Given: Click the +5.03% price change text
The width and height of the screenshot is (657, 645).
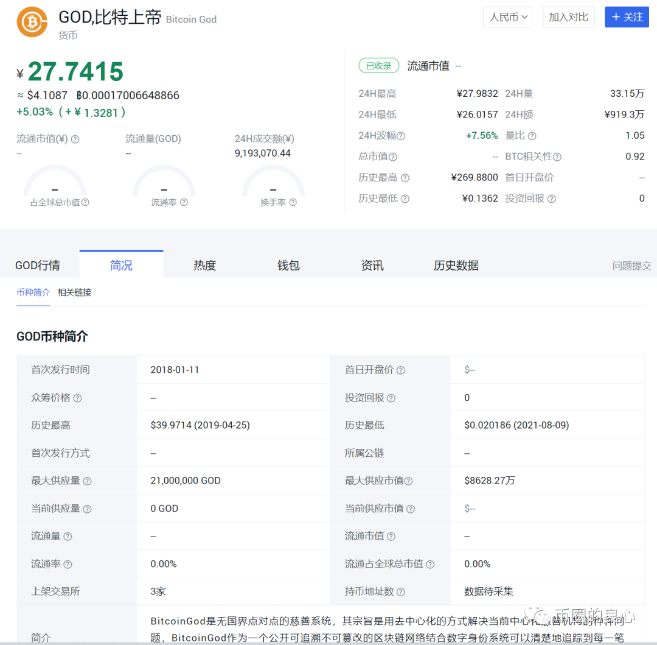Looking at the screenshot, I should coord(35,112).
